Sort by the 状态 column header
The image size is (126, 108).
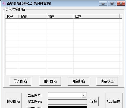click(96, 17)
